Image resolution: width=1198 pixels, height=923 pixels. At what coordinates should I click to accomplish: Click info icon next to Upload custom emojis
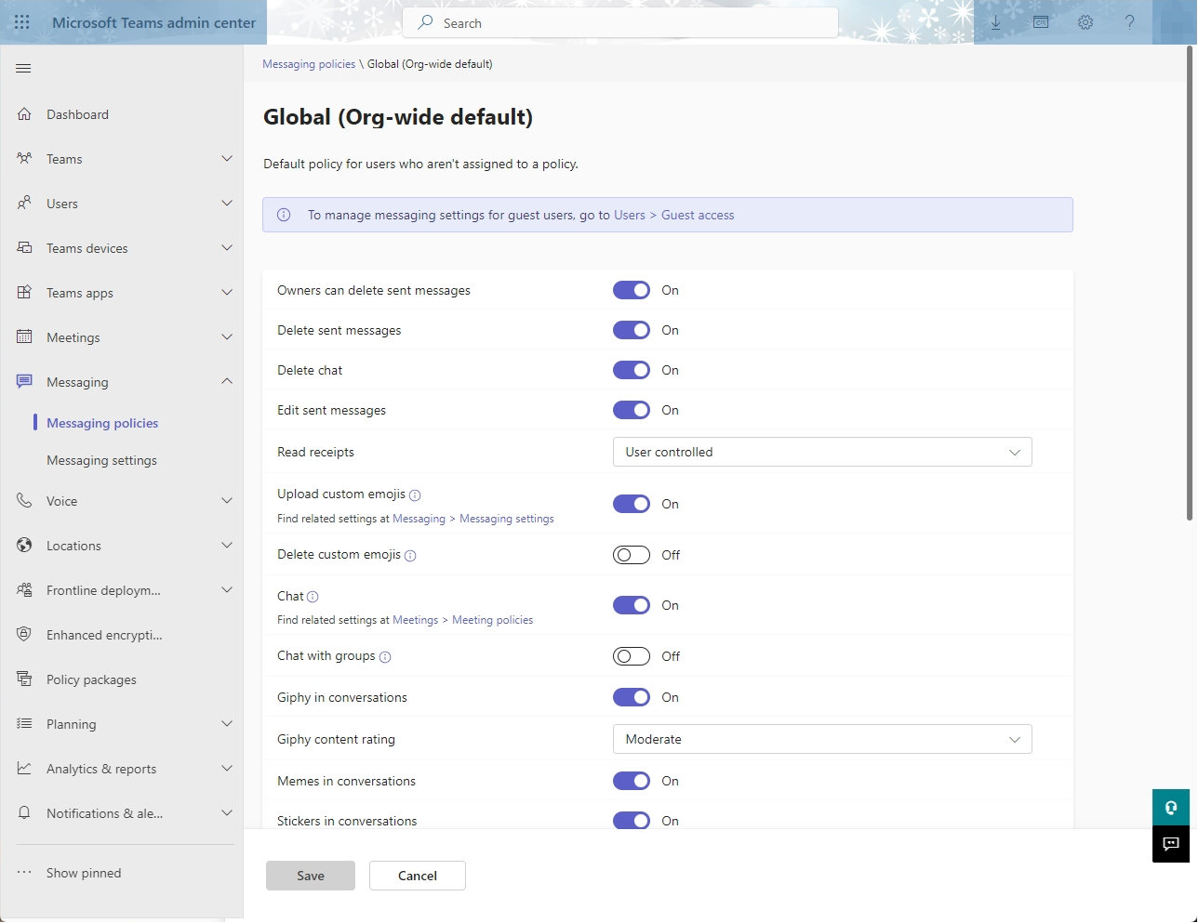coord(415,495)
